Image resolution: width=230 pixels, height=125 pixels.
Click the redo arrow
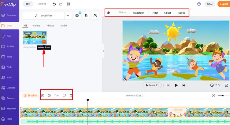pyautogui.click(x=61, y=4)
